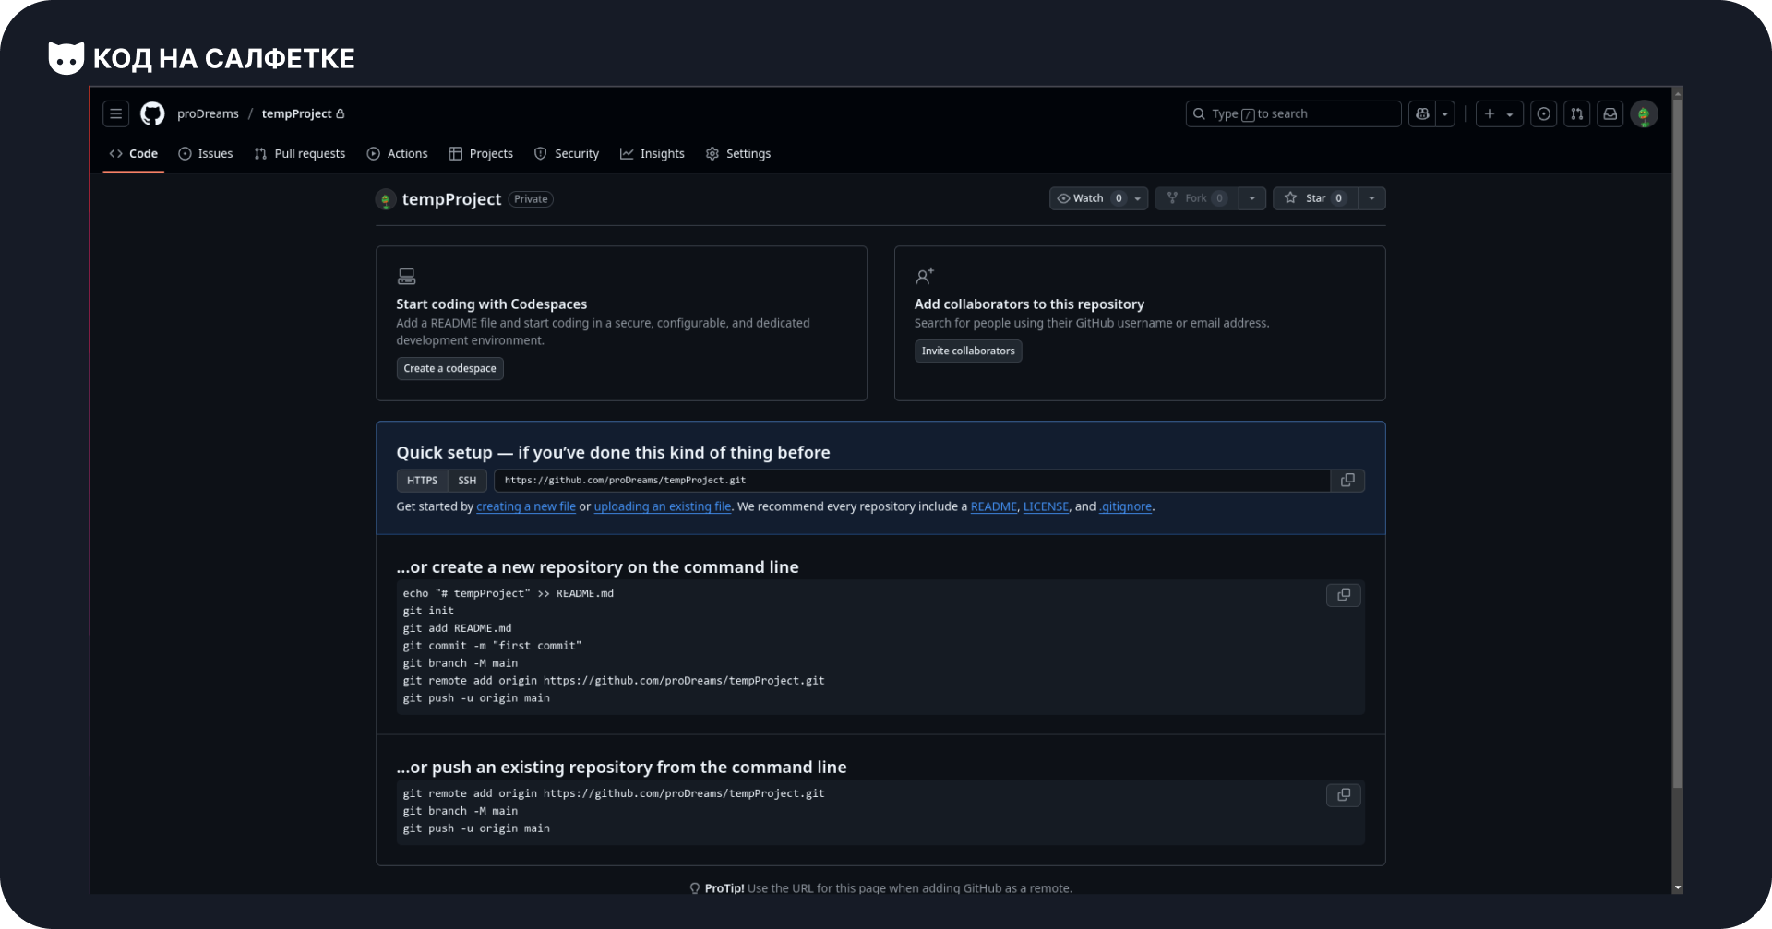
Task: Click the scrollbar down arrow
Action: (1678, 887)
